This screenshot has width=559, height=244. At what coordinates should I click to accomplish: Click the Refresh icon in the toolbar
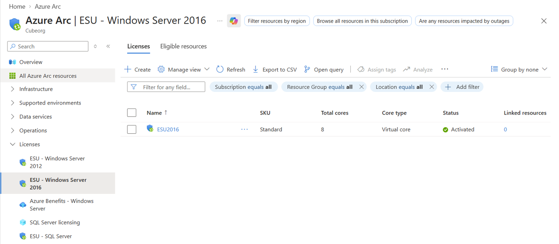point(220,69)
